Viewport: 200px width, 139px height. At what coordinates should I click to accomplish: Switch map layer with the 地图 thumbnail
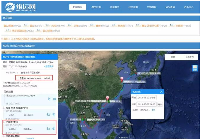point(195,68)
